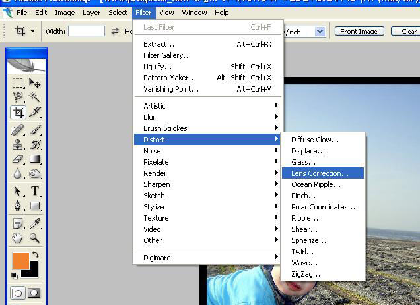420x305 pixels.
Task: Select the Lasso tool
Action: 18,97
